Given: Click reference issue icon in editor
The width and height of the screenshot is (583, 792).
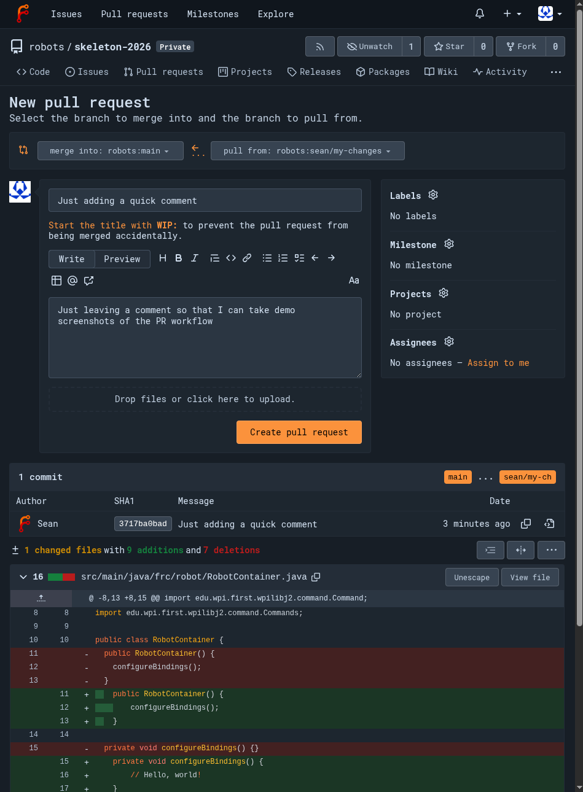Looking at the screenshot, I should point(89,281).
